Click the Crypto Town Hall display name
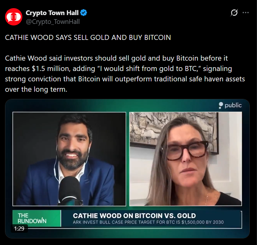Viewport: 257px width, 245px height. [52, 13]
